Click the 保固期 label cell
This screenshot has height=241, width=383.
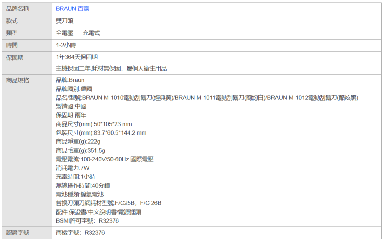(x=27, y=63)
